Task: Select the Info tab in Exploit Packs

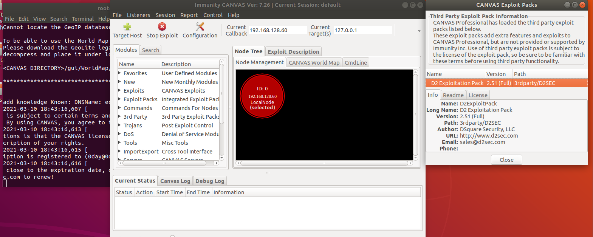Action: [x=433, y=95]
